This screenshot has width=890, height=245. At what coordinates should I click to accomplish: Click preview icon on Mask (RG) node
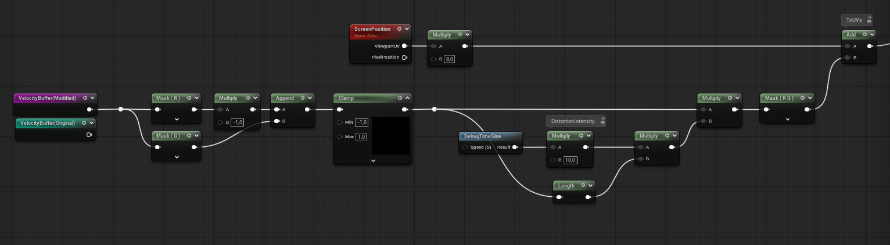pyautogui.click(x=802, y=98)
